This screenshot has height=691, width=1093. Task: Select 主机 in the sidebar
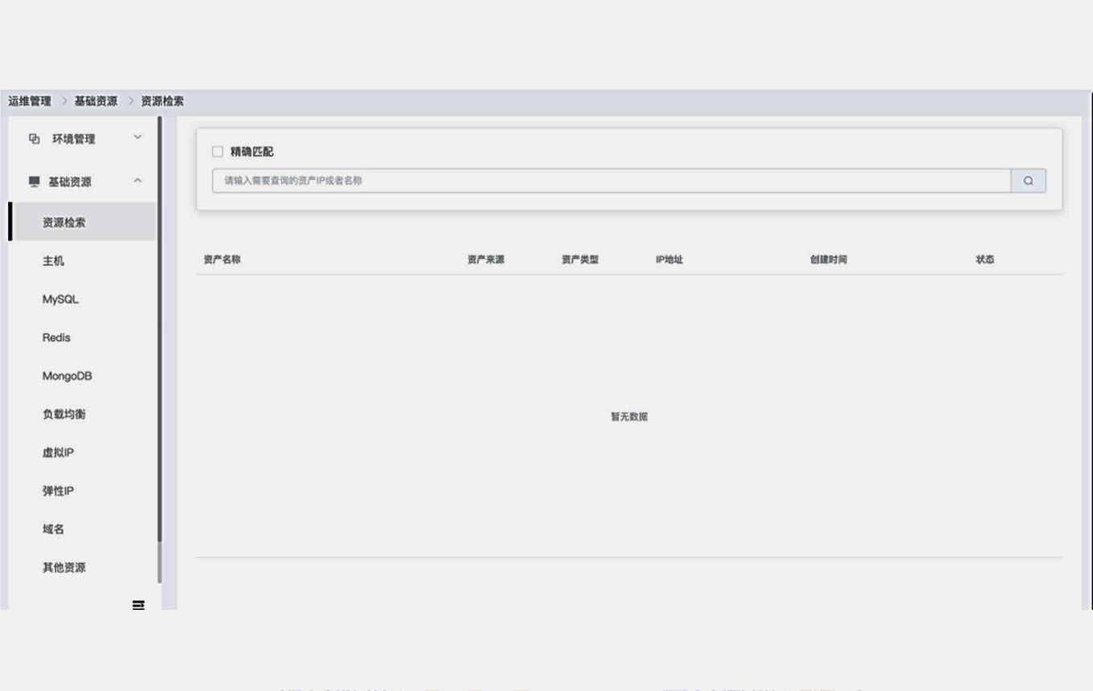53,261
